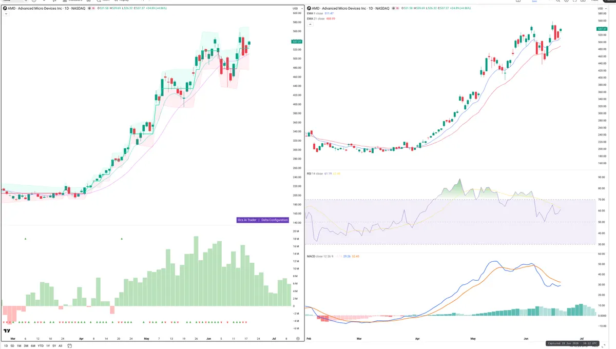Click the market status sun icon, left chart
The height and width of the screenshot is (349, 616).
click(90, 9)
